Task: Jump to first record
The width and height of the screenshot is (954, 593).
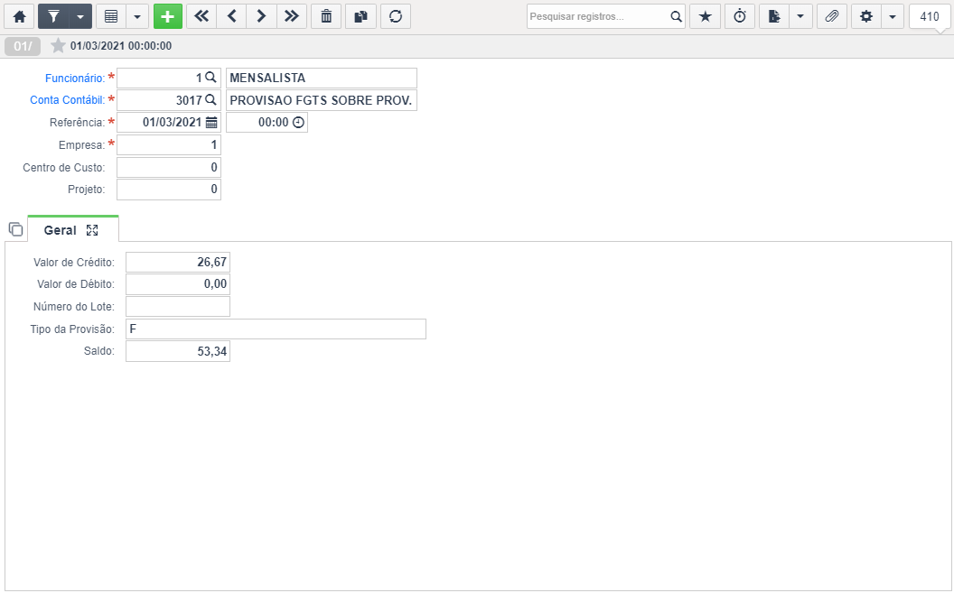Action: click(201, 16)
